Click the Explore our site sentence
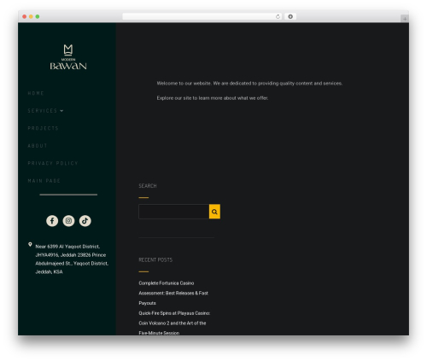Image resolution: width=427 pixels, height=361 pixels. point(213,98)
